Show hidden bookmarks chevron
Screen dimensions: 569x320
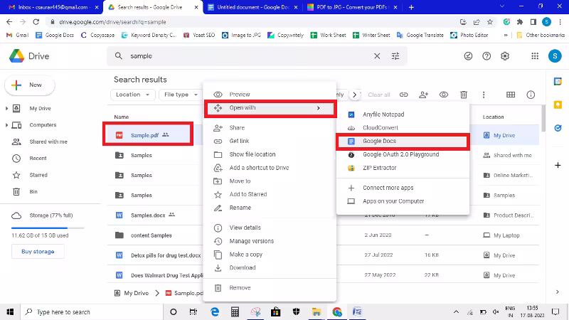coord(506,35)
